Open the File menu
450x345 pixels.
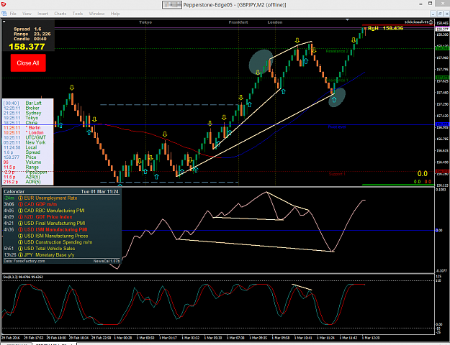[13, 14]
